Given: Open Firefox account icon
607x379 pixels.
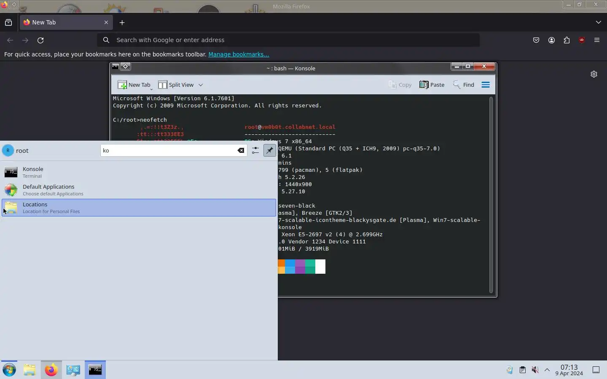Looking at the screenshot, I should point(551,40).
